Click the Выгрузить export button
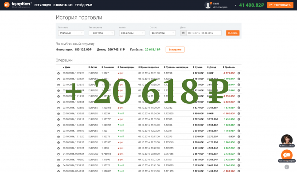 pos(175,50)
